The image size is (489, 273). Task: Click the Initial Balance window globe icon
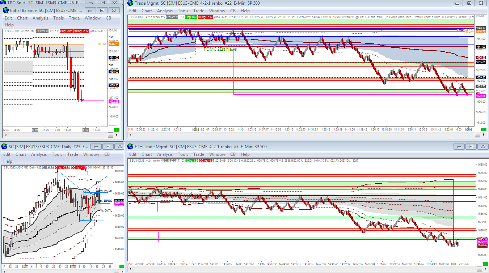6,10
